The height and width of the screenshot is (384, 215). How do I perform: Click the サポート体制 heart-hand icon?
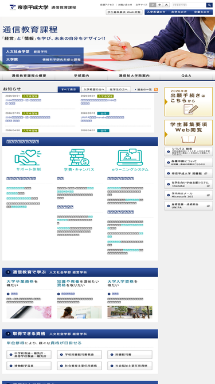point(28,157)
